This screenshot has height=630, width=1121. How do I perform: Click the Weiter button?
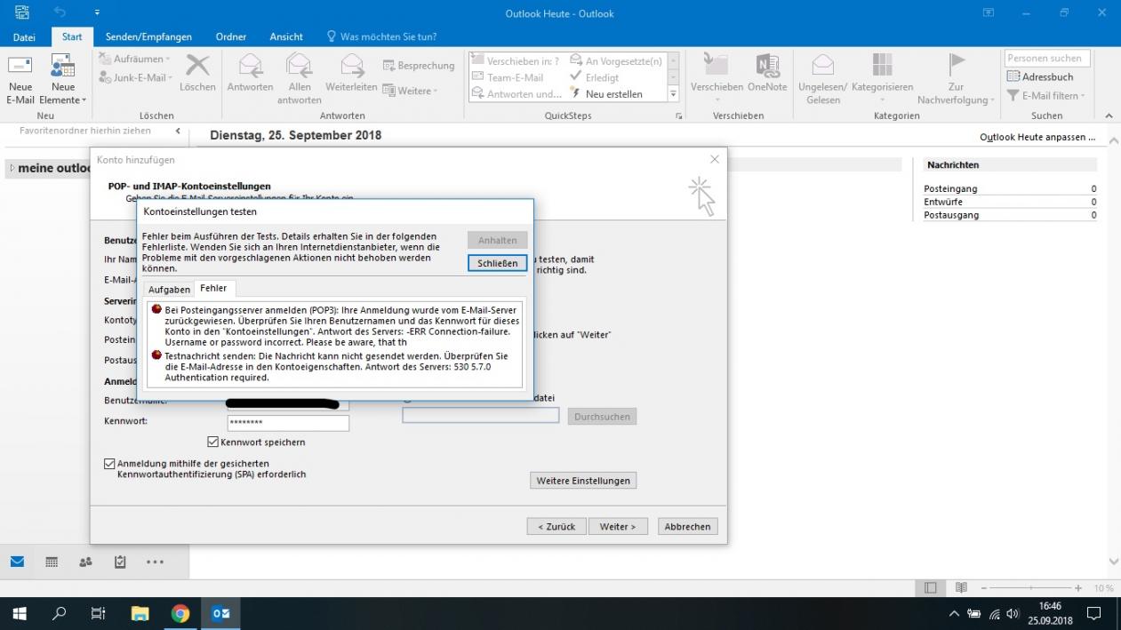pos(618,526)
